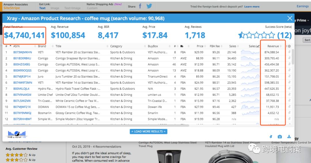Open sales trend graph for YETI Rambler 20 oz
The image size is (311, 163).
(250, 52)
